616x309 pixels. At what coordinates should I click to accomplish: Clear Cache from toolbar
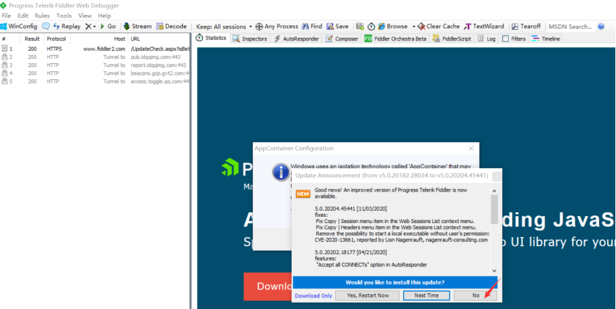[x=438, y=26]
